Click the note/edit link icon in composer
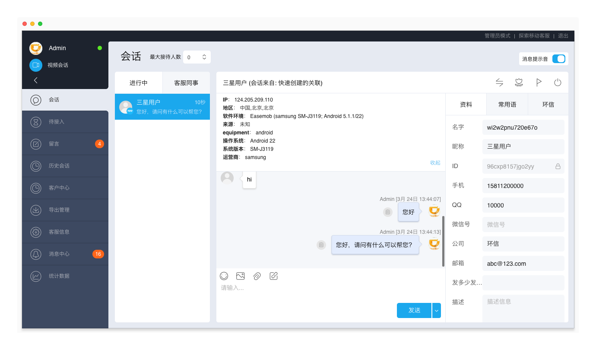The height and width of the screenshot is (350, 596). tap(273, 276)
